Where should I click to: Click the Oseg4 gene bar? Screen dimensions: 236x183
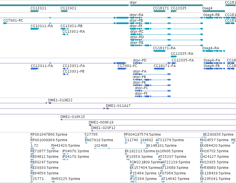click(x=214, y=11)
